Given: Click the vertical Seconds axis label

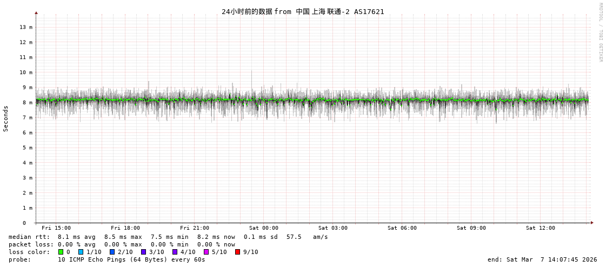Looking at the screenshot, I should coord(6,118).
